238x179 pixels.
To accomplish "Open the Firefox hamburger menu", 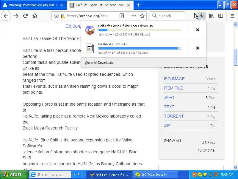I will (232, 16).
